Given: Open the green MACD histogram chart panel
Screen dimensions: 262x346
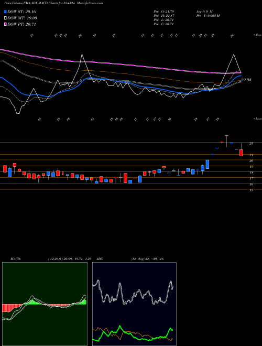Looking at the screenshot, I should pyautogui.click(x=45, y=304).
